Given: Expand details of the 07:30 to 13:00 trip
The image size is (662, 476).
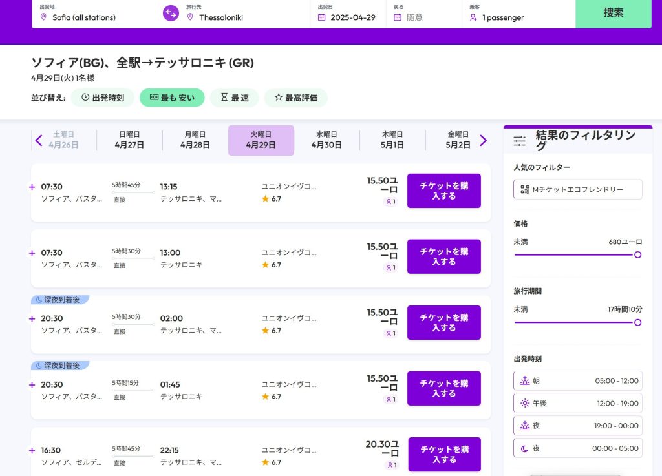Looking at the screenshot, I should coord(32,253).
